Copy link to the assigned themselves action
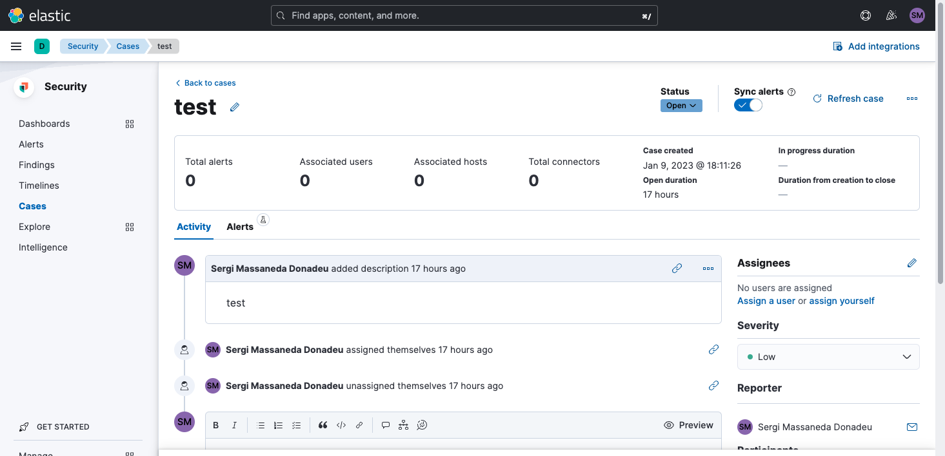 point(713,350)
